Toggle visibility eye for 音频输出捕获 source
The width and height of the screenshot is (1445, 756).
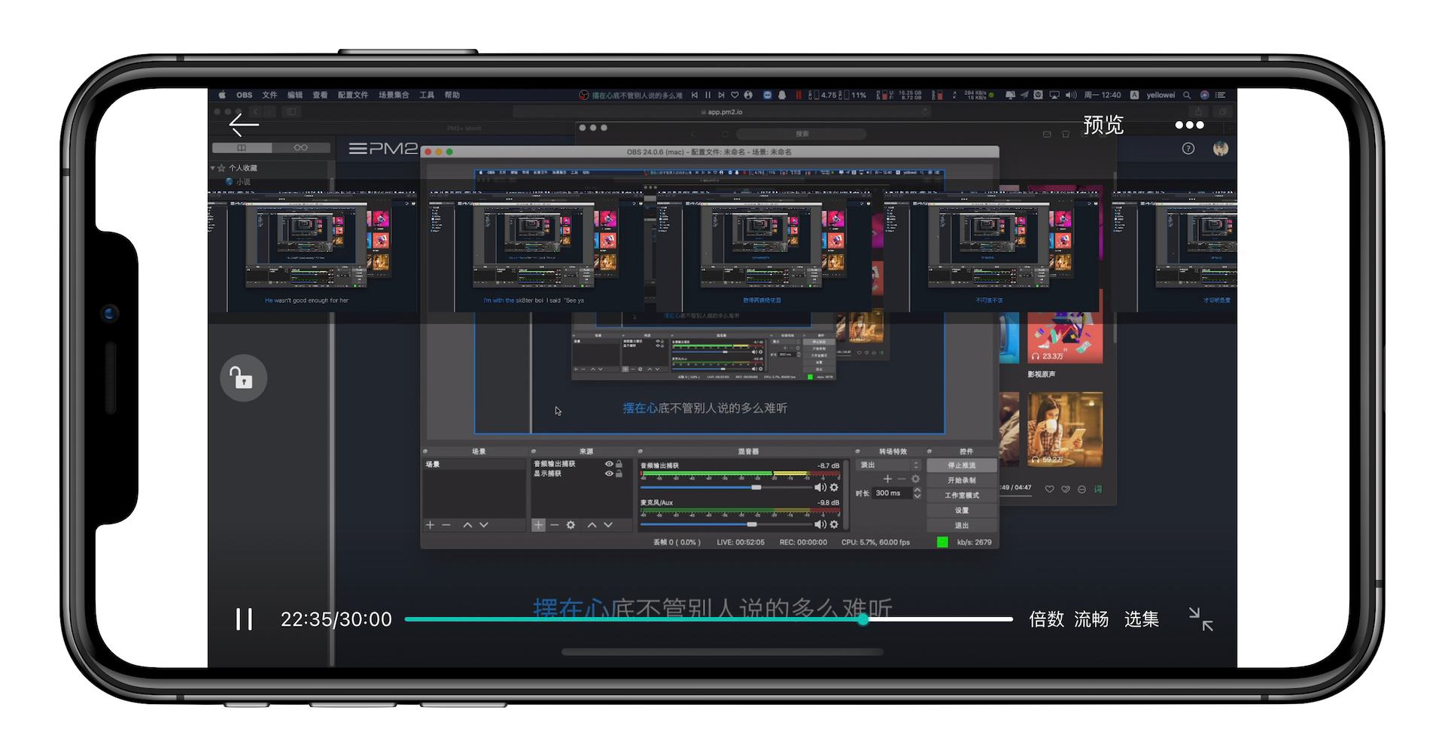[x=609, y=464]
